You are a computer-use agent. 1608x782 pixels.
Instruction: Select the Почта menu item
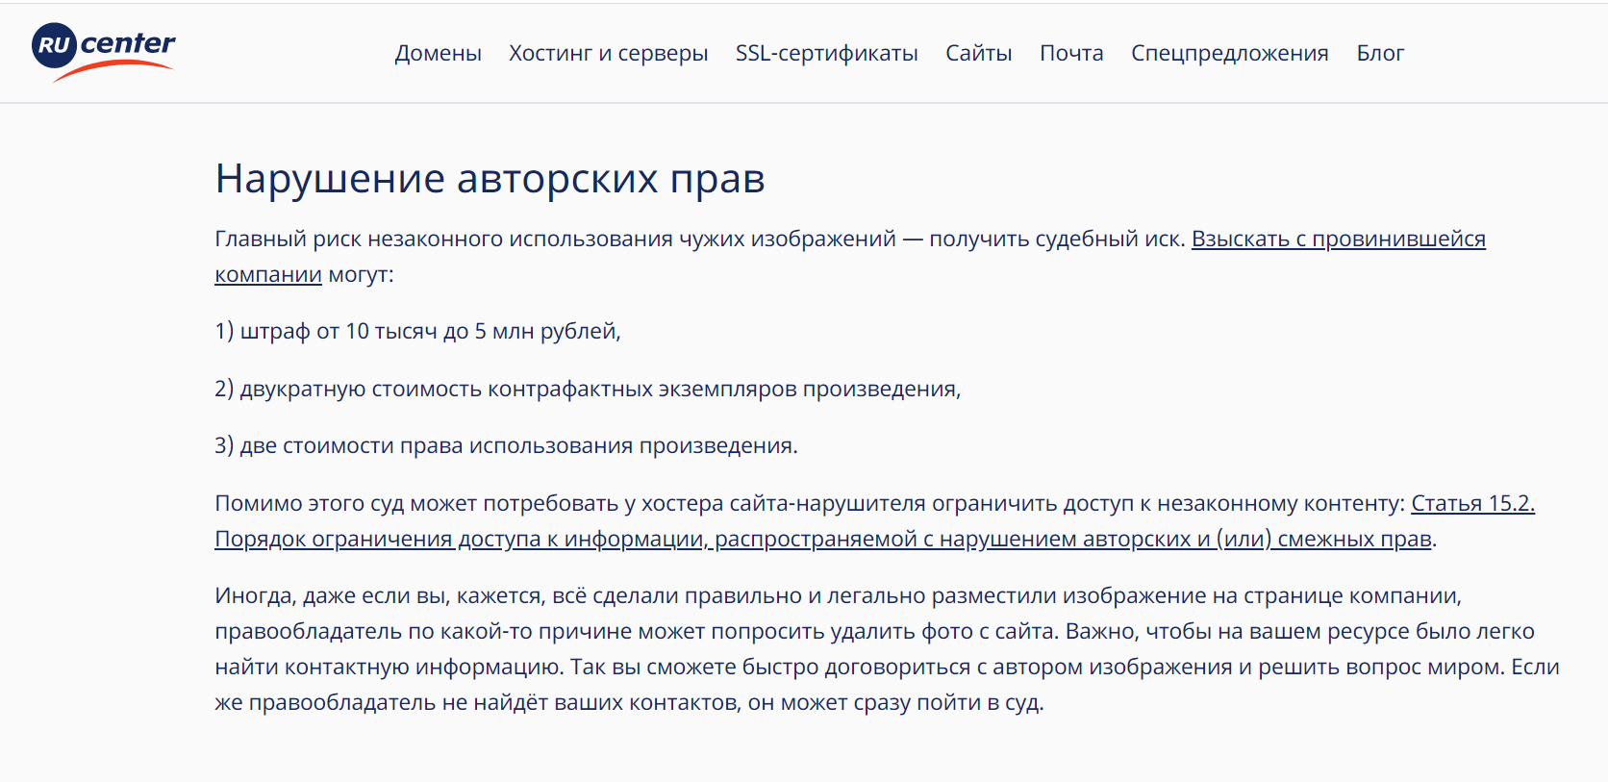pyautogui.click(x=1071, y=53)
